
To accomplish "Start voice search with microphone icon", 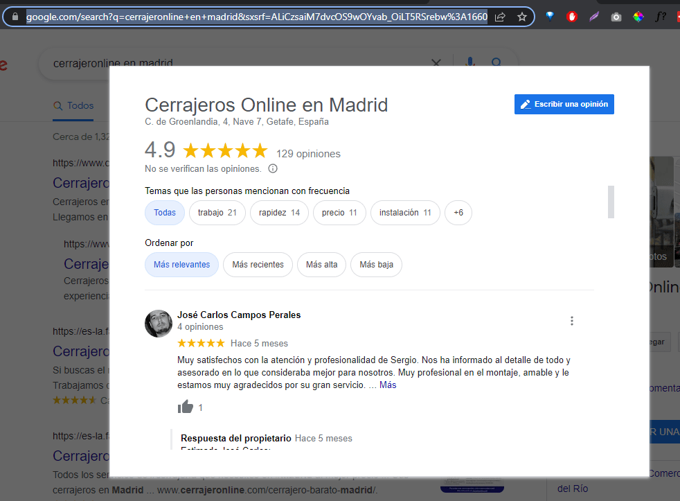I will tap(471, 62).
